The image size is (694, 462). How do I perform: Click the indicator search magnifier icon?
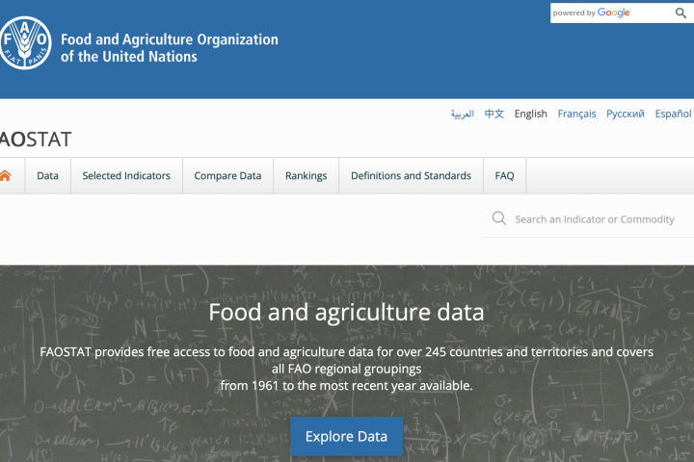click(x=499, y=218)
